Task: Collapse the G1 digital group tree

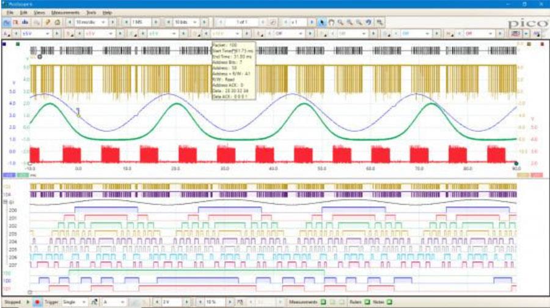Action: point(5,201)
